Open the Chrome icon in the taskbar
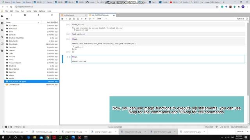This screenshot has width=250, height=140. 48,137
